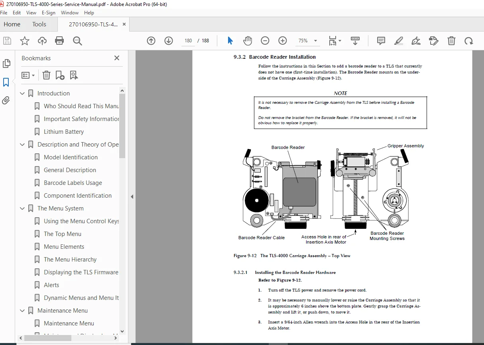Open the E-Sign menu
The height and width of the screenshot is (345, 484).
point(49,13)
